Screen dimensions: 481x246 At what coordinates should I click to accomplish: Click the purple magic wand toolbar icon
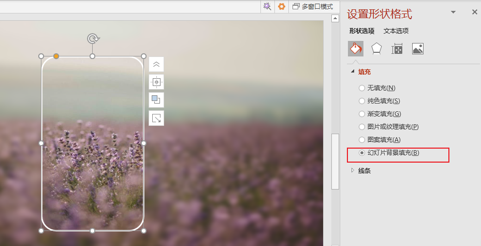point(267,6)
